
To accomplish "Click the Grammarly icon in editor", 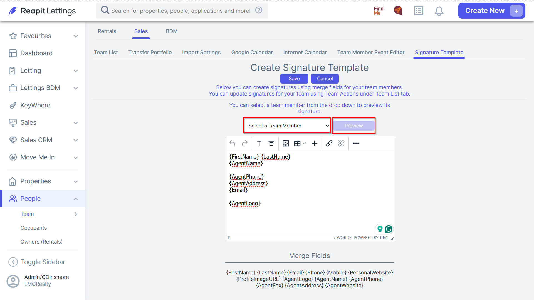I will tap(389, 229).
